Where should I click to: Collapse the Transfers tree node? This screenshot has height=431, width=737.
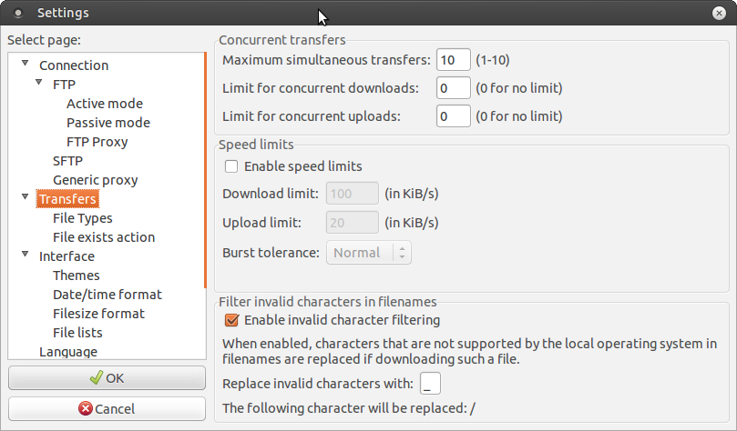point(25,199)
